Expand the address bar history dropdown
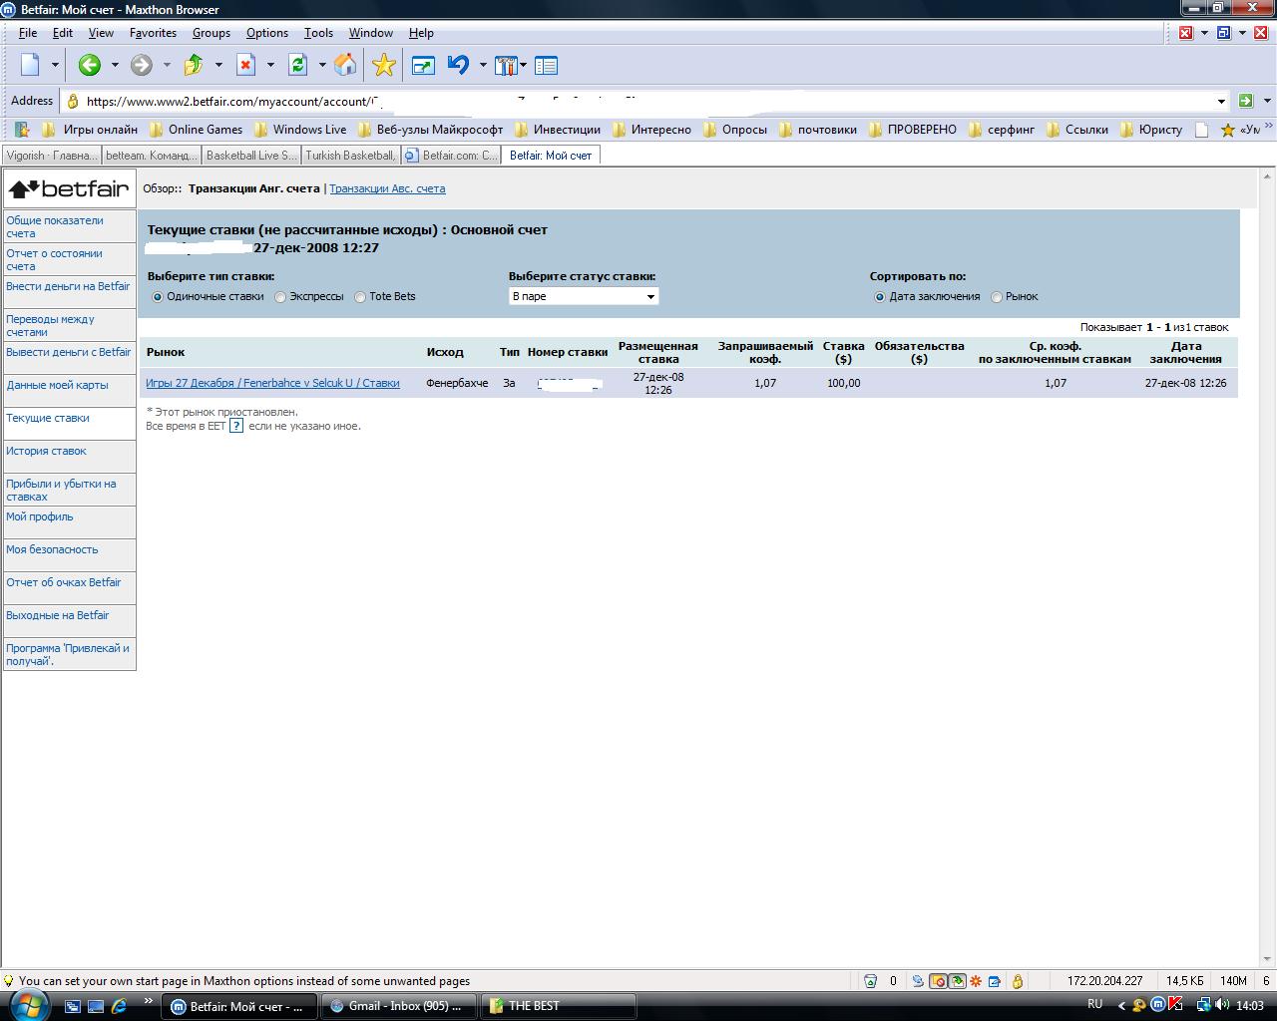This screenshot has width=1277, height=1021. 1221,101
